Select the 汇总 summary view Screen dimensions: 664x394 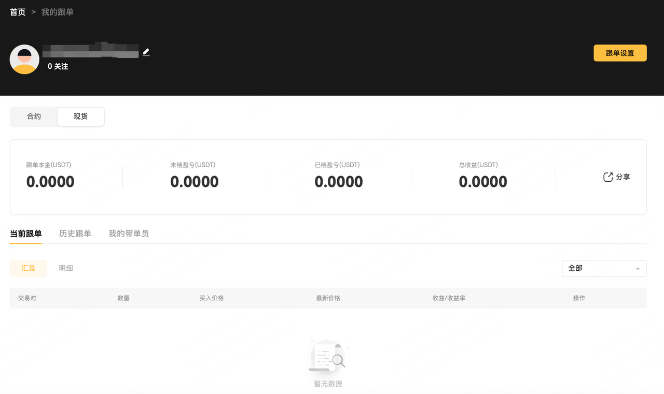[x=29, y=268]
